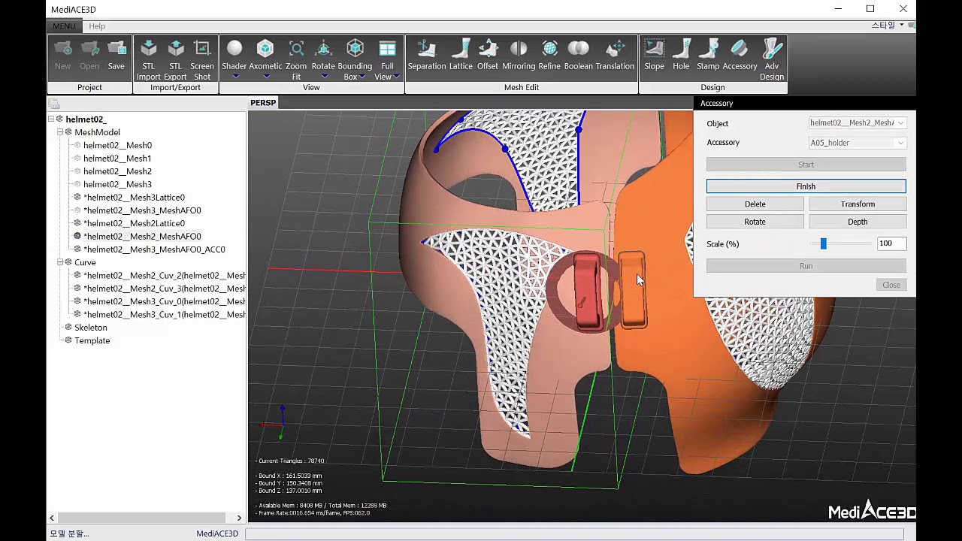Toggle visibility icon of helmet02__Mesh3Lattice0
The width and height of the screenshot is (962, 541).
click(x=77, y=197)
